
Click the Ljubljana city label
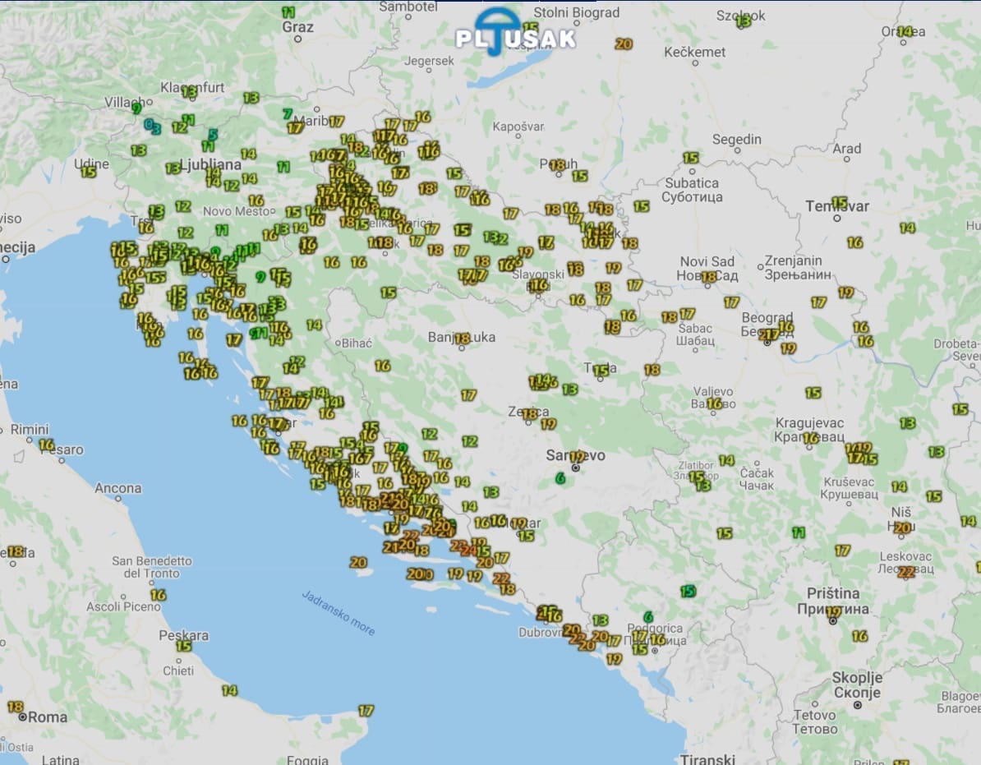tap(211, 164)
